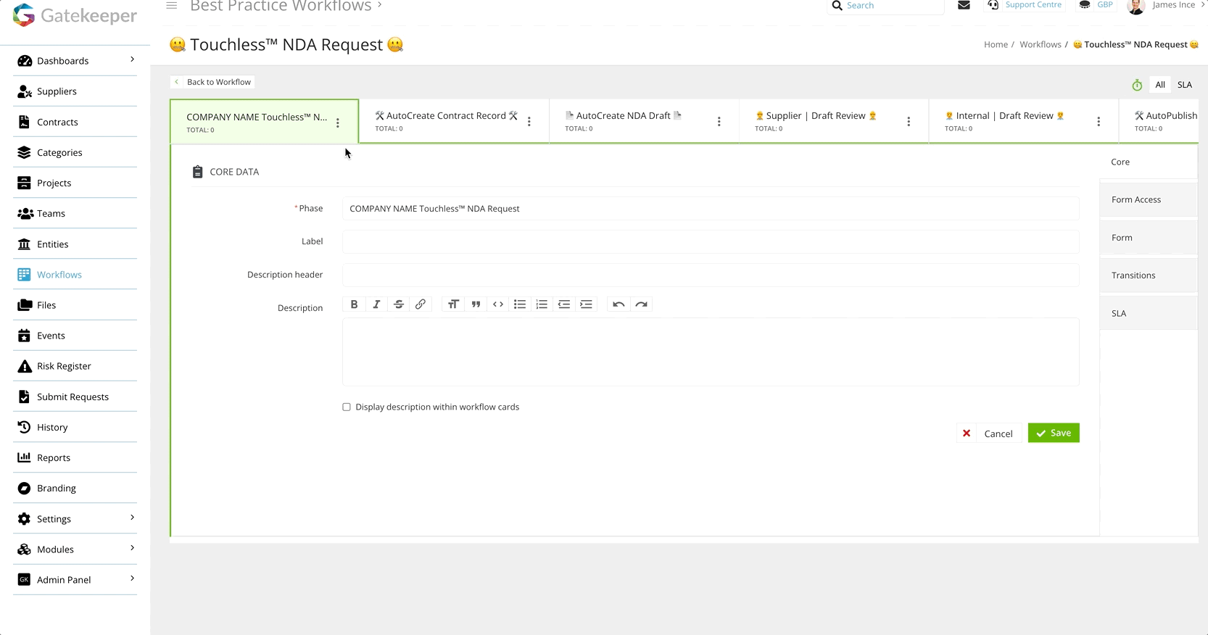Outdent the description text
Image resolution: width=1208 pixels, height=635 pixels.
(x=564, y=304)
